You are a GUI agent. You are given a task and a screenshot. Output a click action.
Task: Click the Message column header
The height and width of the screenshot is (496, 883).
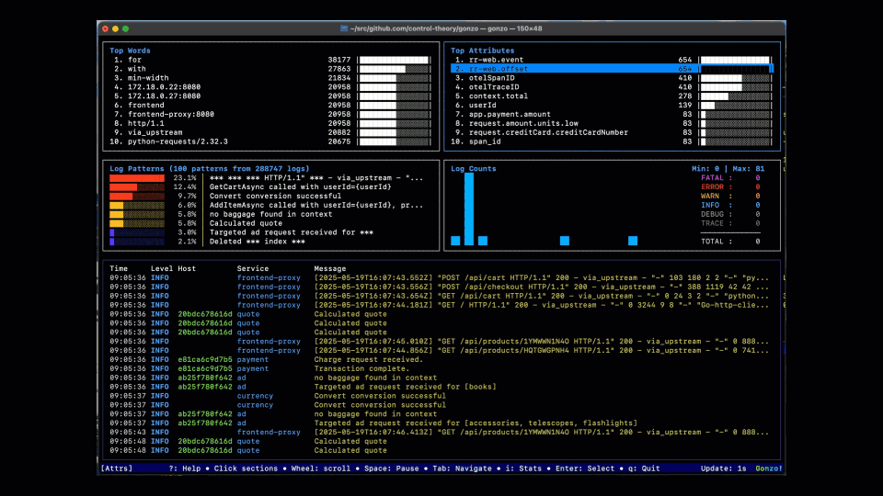(x=330, y=269)
